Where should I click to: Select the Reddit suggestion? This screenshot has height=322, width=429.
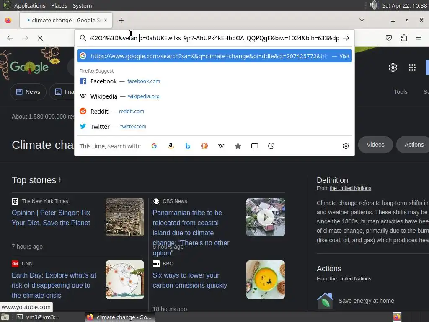point(214,111)
